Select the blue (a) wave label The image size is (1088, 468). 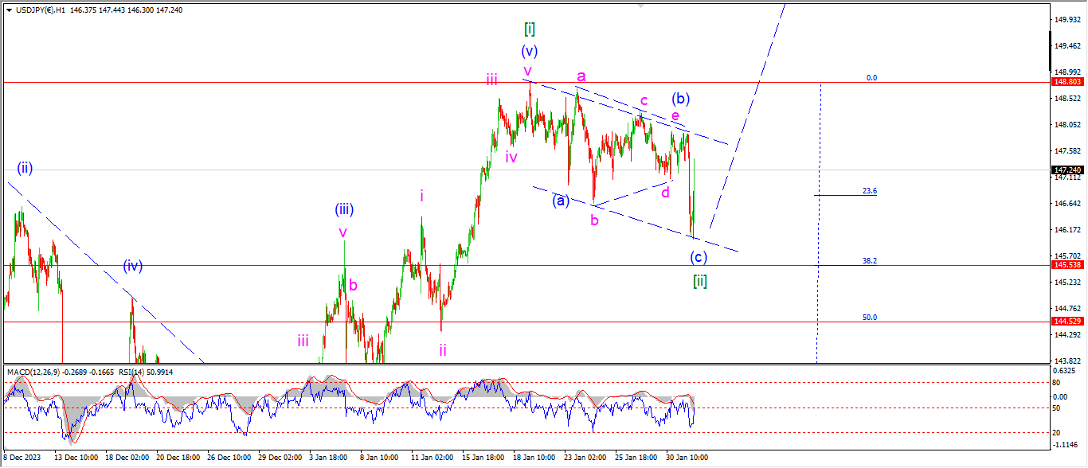561,200
